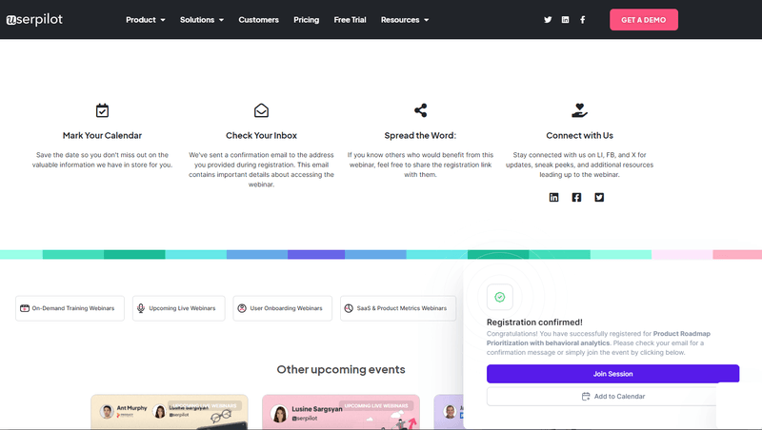Click the Other upcoming events heading

click(x=341, y=369)
